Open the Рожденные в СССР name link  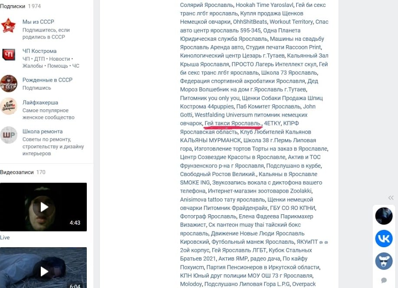tap(47, 80)
